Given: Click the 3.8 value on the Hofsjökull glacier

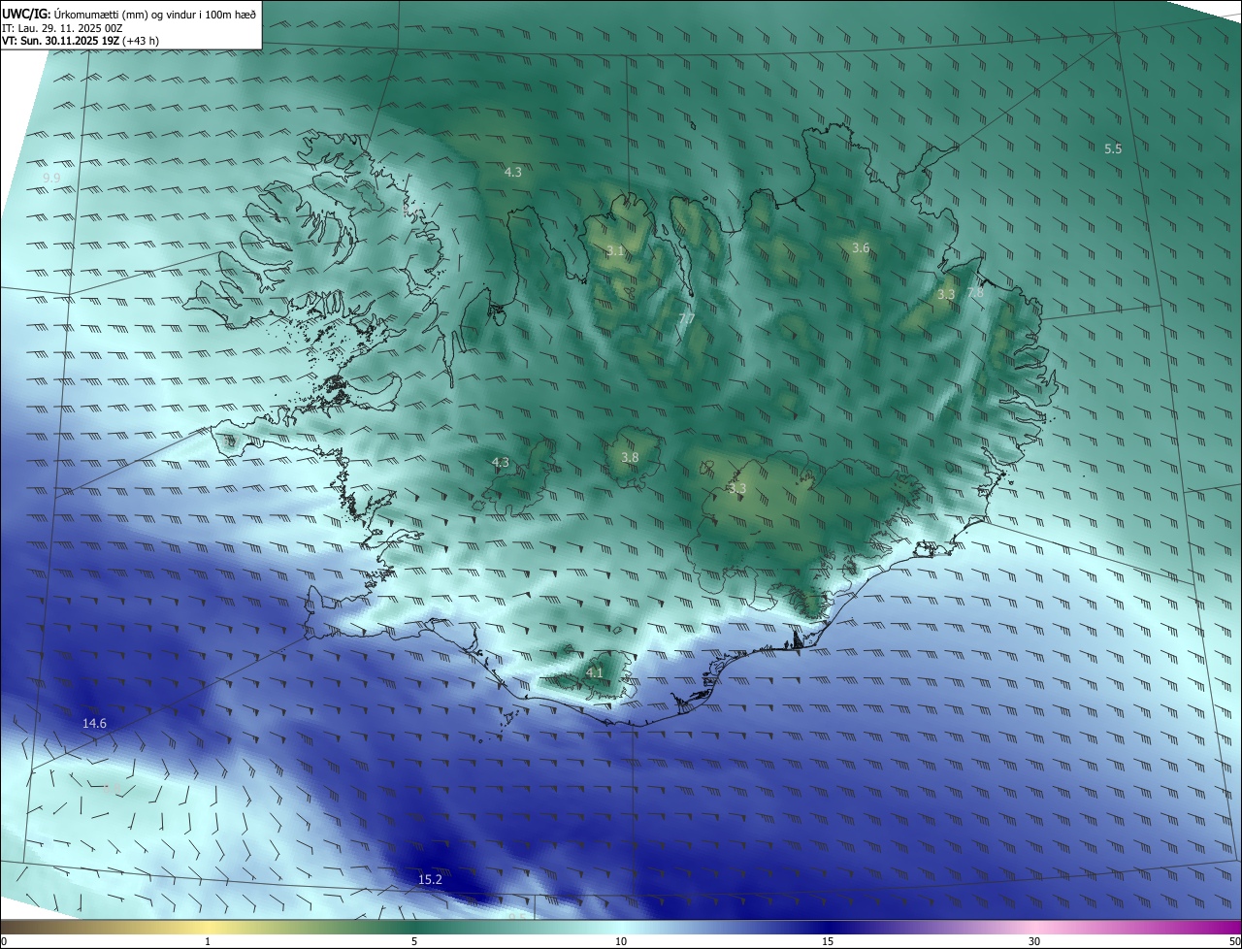Looking at the screenshot, I should tap(630, 458).
